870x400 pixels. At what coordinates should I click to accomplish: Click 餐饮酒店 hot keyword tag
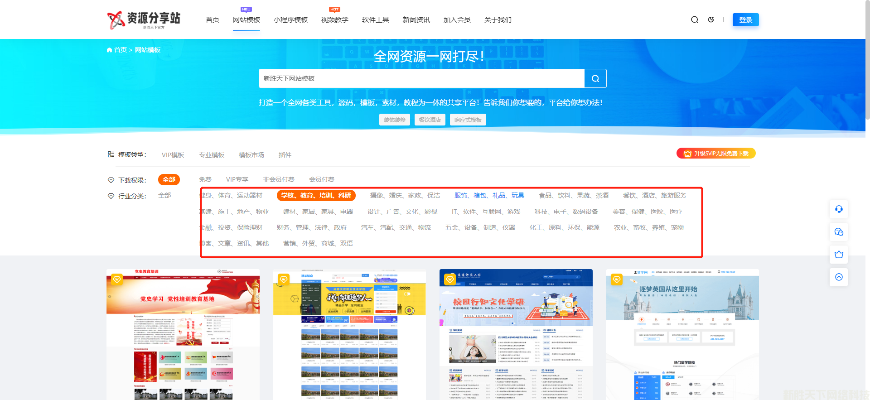point(430,120)
